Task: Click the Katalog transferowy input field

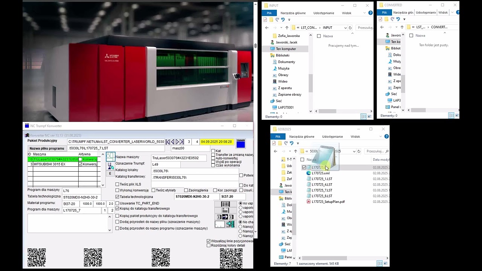Action: click(195, 177)
